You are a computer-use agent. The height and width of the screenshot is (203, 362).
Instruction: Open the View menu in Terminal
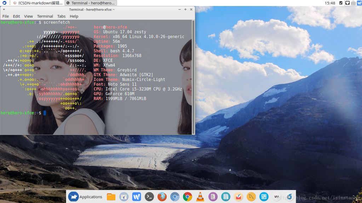pyautogui.click(x=28, y=16)
